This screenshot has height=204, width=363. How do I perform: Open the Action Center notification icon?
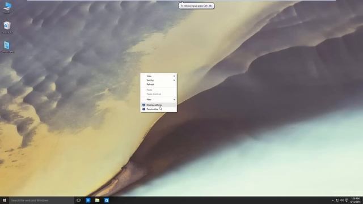(x=347, y=200)
